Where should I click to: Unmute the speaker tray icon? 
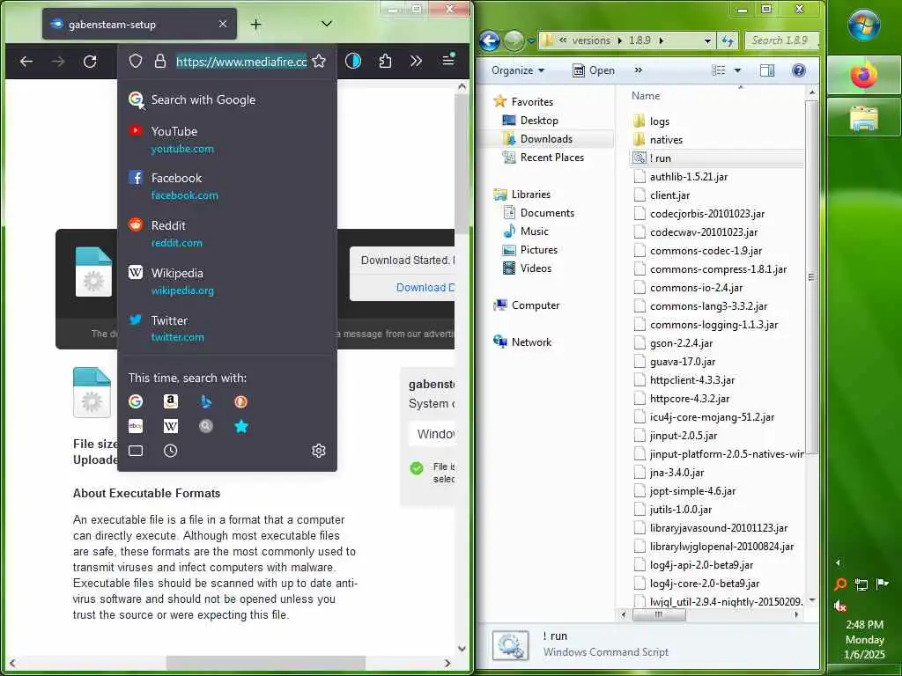pyautogui.click(x=840, y=606)
